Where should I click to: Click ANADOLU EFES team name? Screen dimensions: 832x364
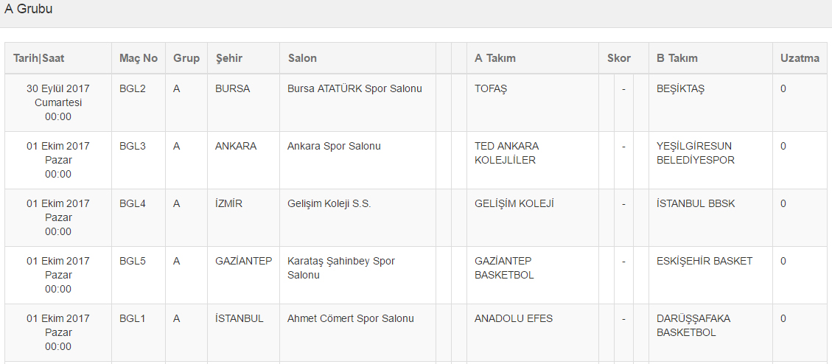pos(514,319)
